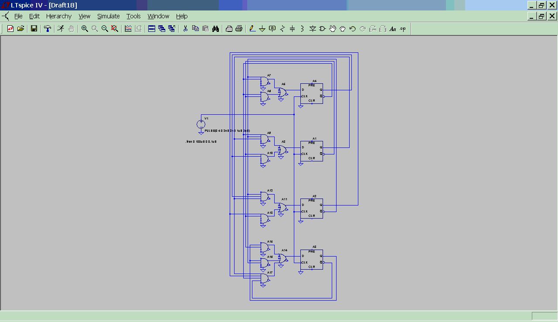Click the V1 voltage source symbol

pos(201,124)
